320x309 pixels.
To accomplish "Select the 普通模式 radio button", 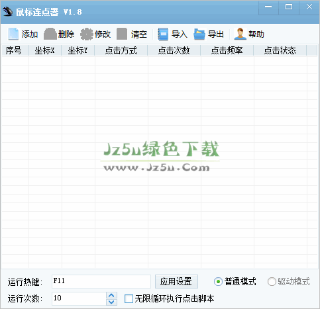I will 218,282.
